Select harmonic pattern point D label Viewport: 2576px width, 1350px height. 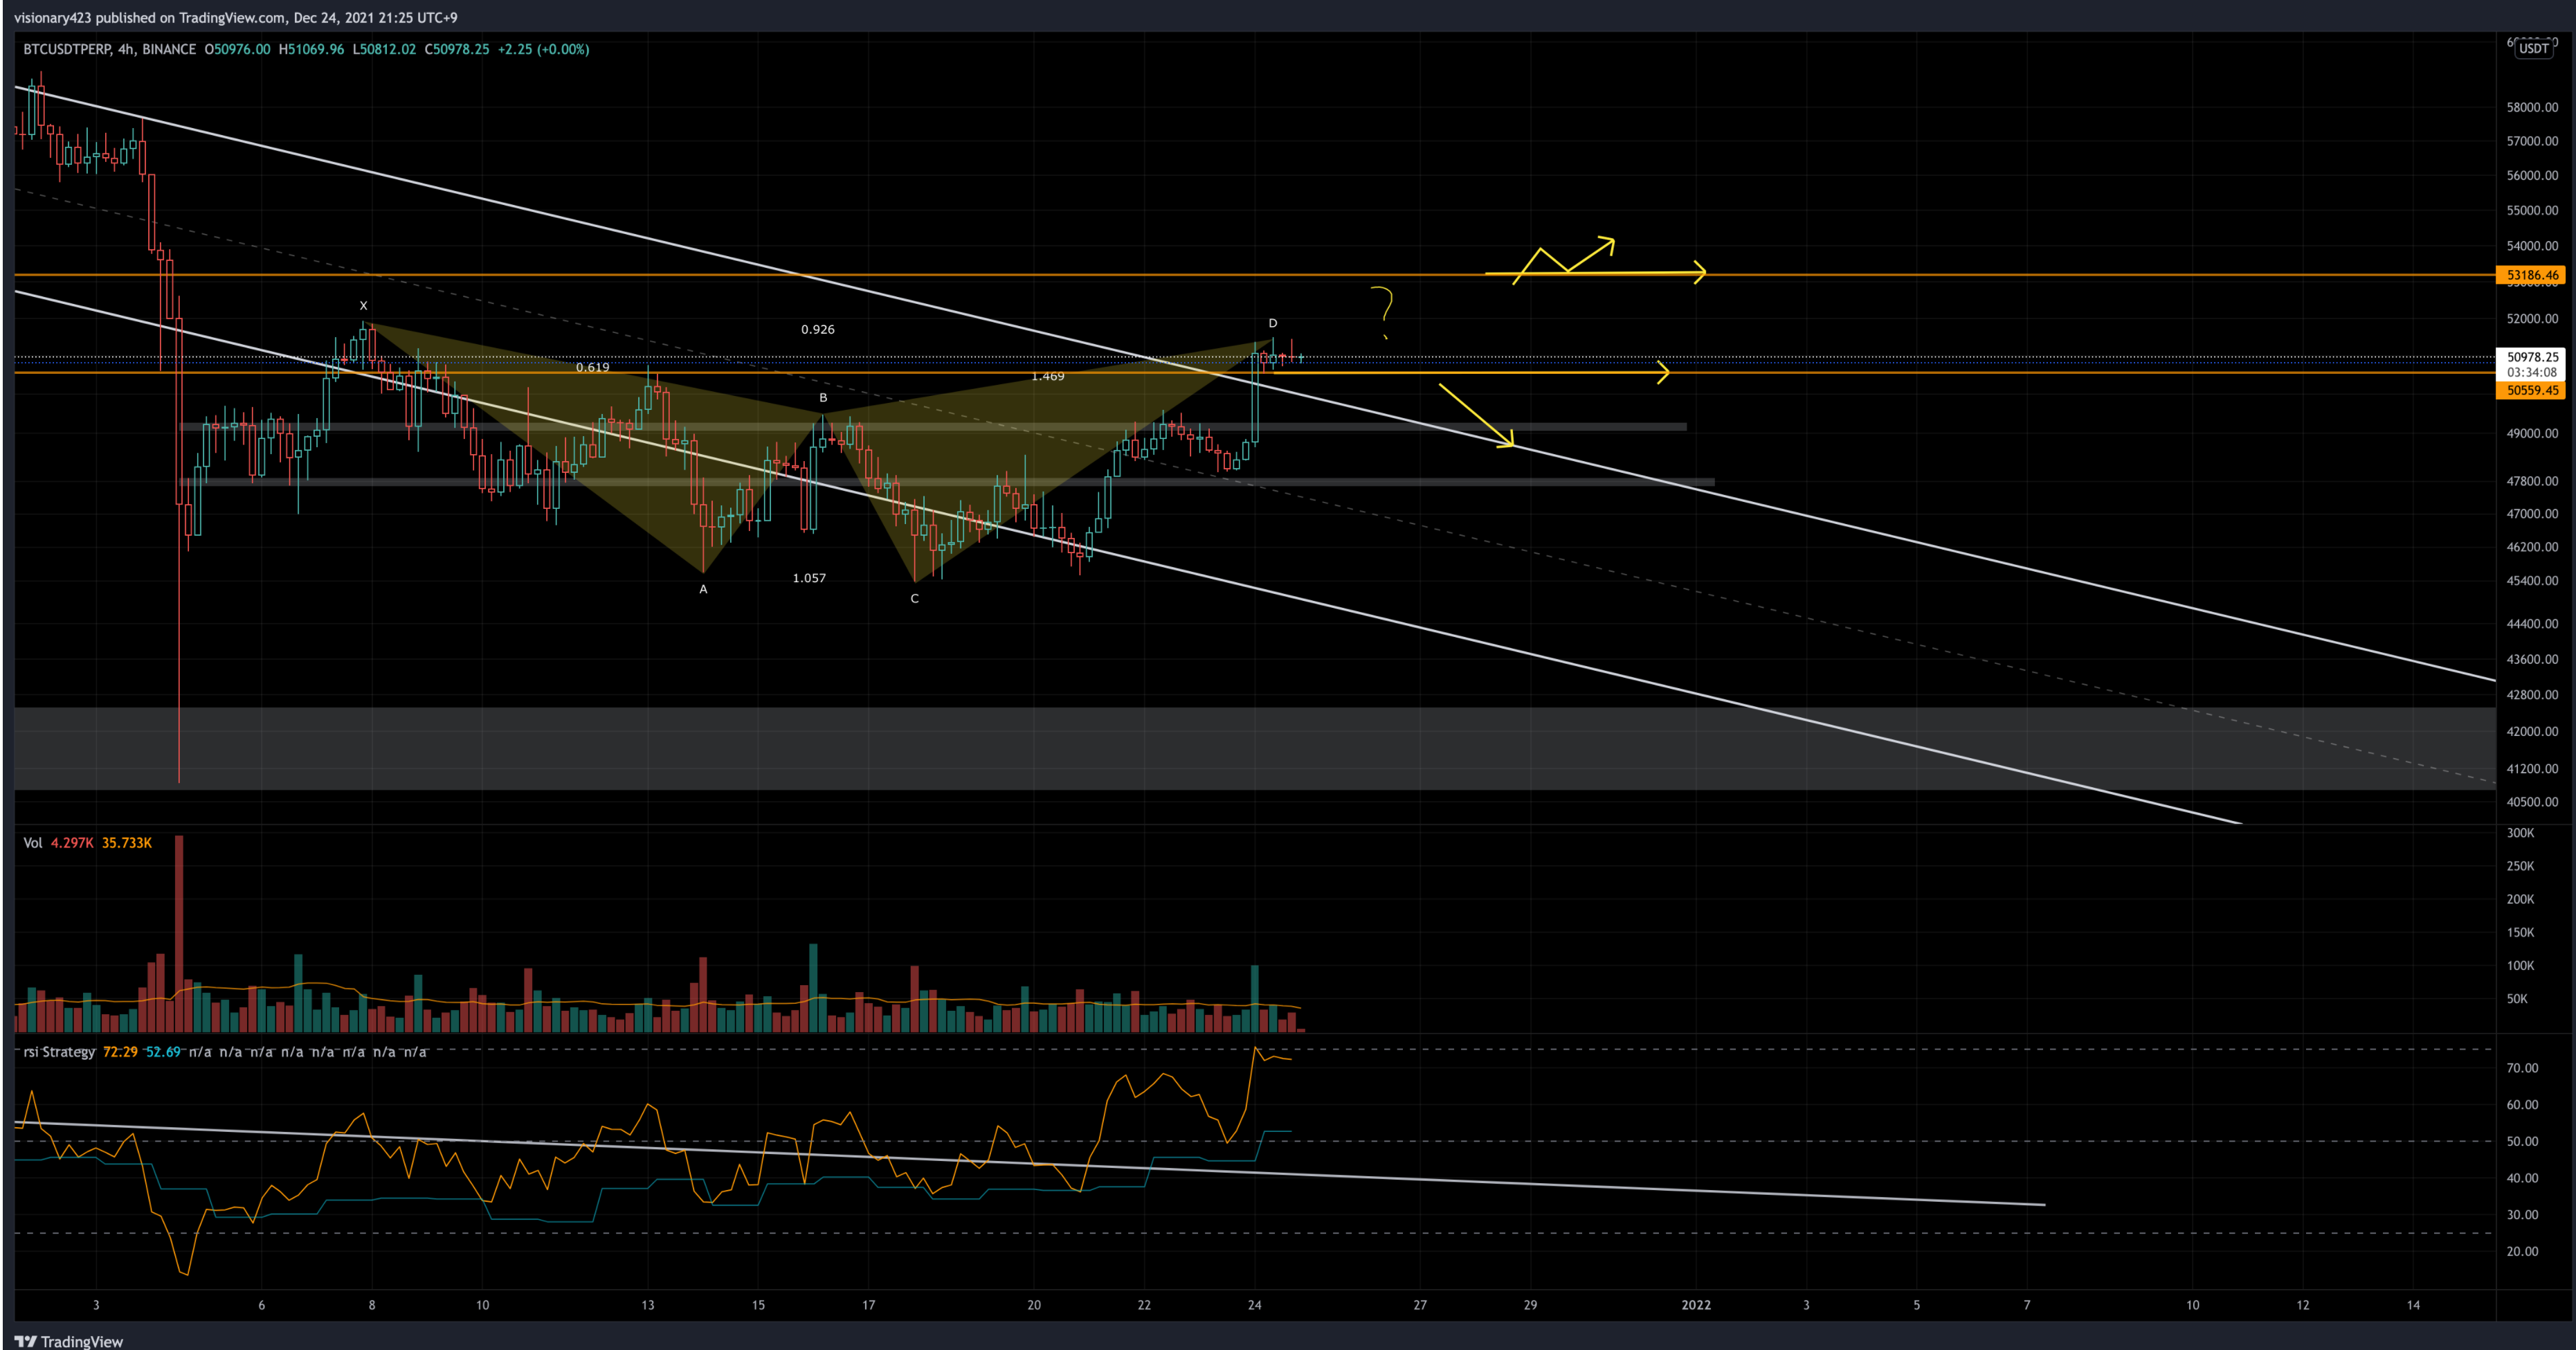[x=1272, y=323]
